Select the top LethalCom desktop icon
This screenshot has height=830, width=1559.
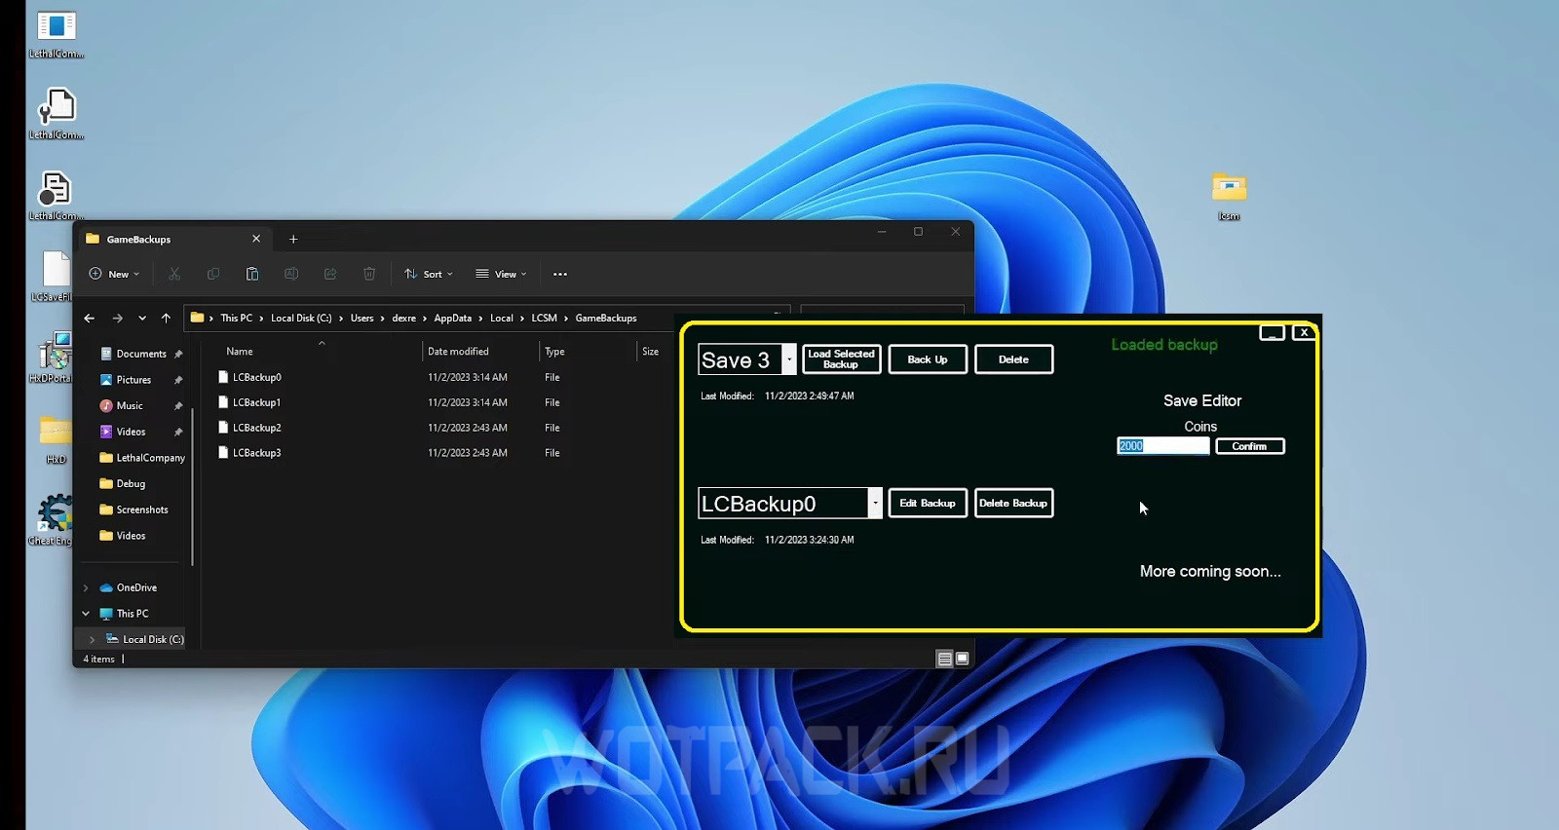pos(56,34)
